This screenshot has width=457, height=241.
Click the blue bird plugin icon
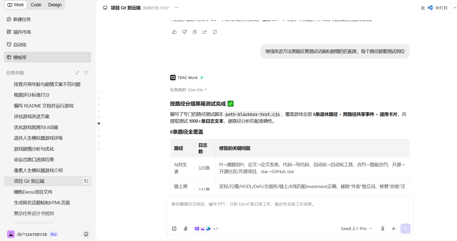[x=208, y=229]
